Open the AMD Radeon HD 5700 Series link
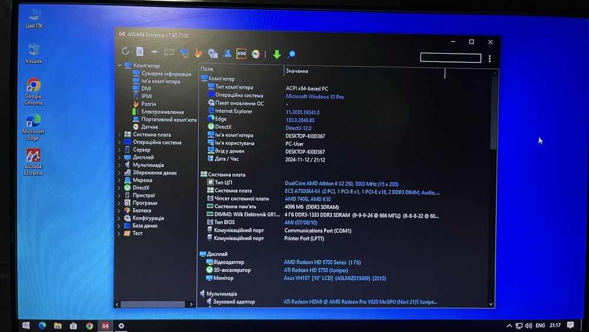This screenshot has height=332, width=589. [322, 262]
